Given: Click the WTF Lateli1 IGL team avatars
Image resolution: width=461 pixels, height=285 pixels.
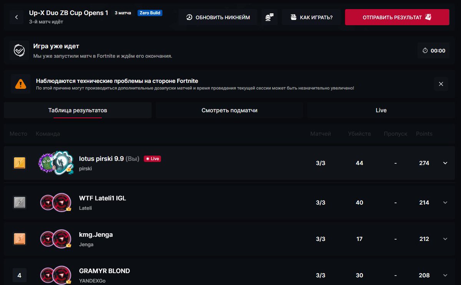Looking at the screenshot, I should tap(56, 203).
